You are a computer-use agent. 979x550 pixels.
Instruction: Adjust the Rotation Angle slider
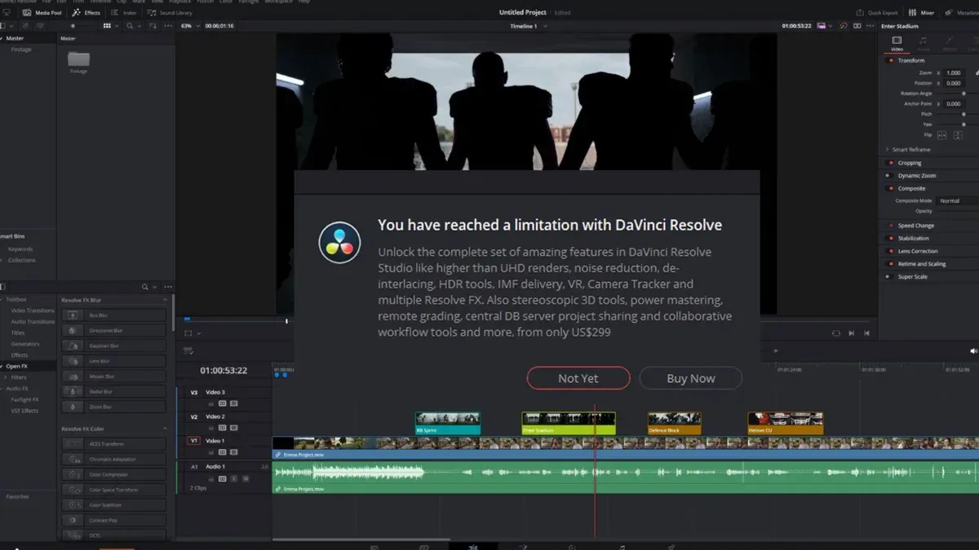tap(963, 94)
